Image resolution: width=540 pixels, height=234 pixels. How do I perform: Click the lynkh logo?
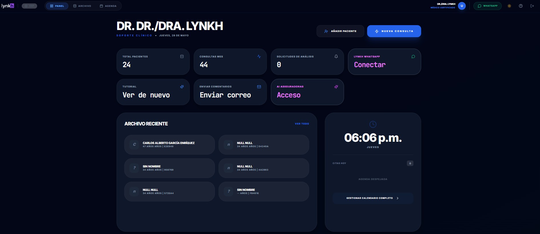8,6
